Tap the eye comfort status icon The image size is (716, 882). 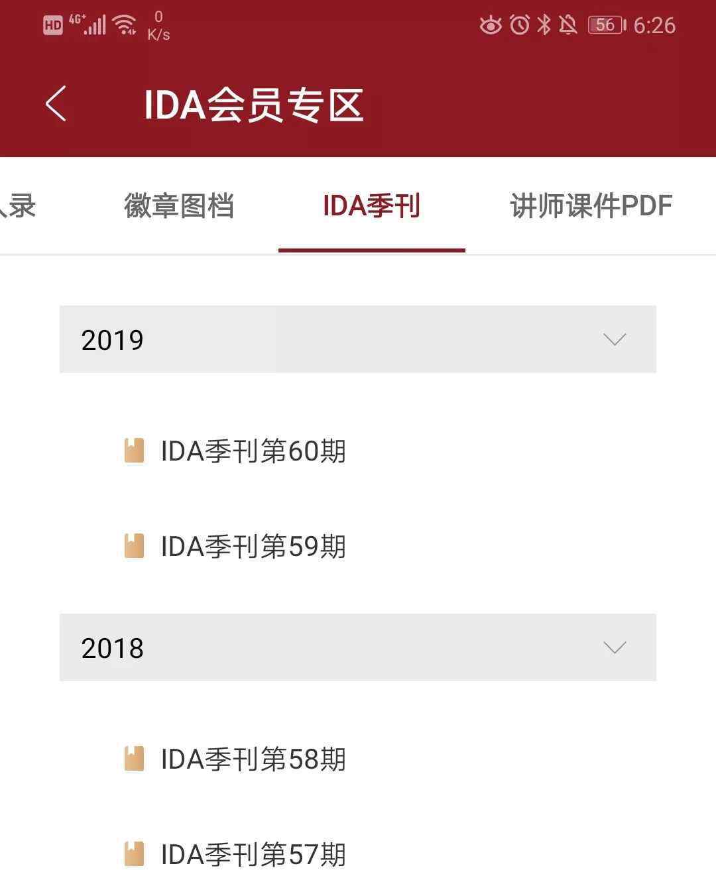click(x=491, y=25)
